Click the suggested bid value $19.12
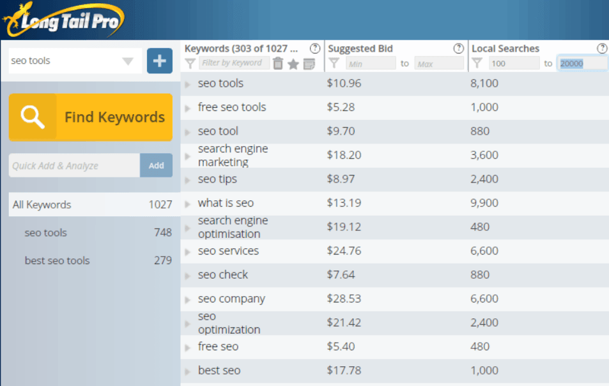The image size is (609, 386). [x=344, y=227]
